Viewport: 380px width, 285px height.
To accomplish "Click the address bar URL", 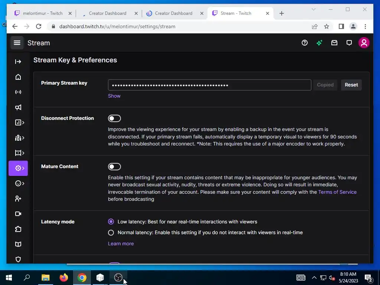I will coord(117,26).
